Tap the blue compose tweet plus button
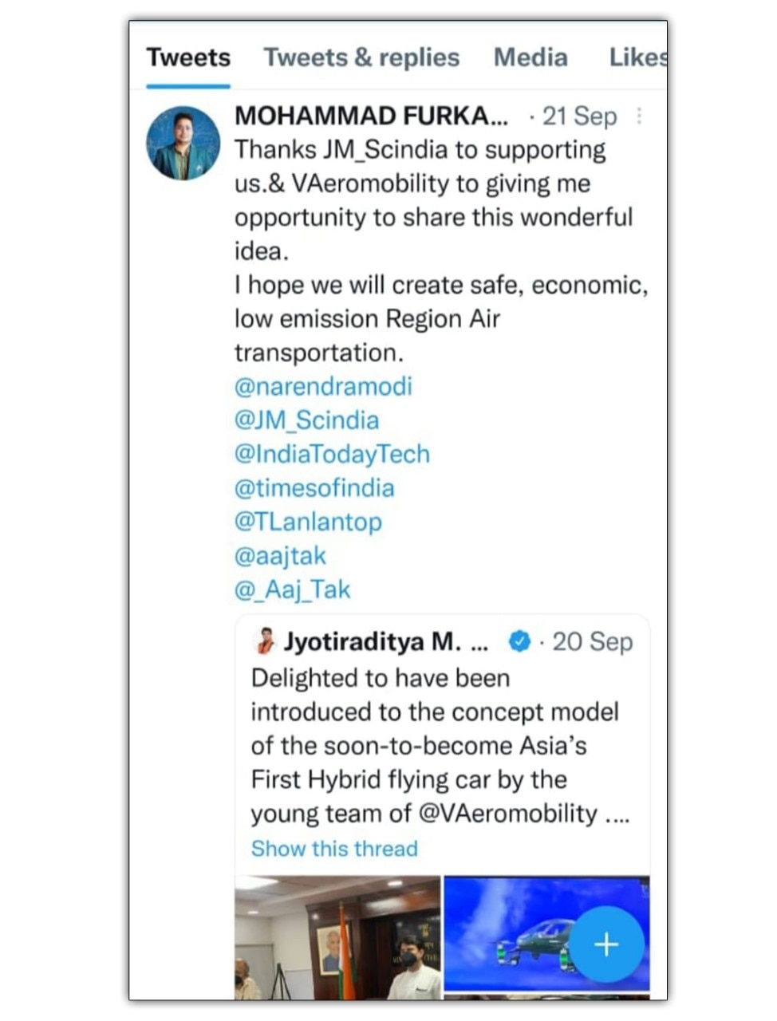777x1021 pixels. pyautogui.click(x=606, y=944)
